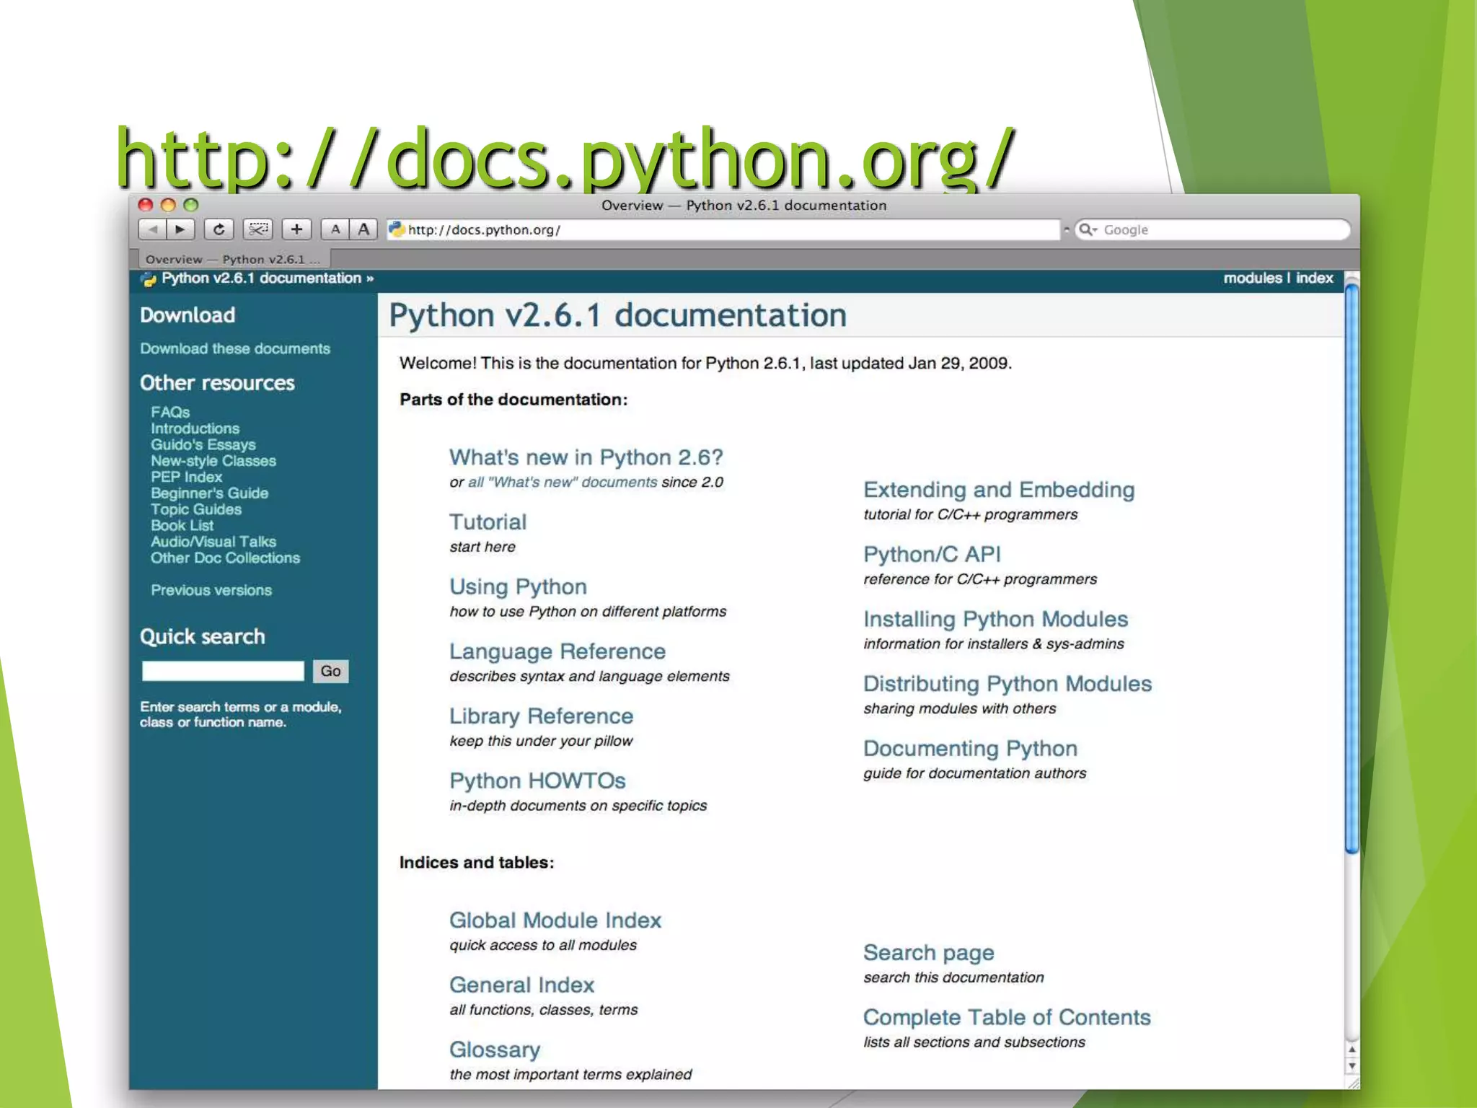Click the Python logo in the docs header
Viewport: 1477px width, 1108px height.
[149, 279]
